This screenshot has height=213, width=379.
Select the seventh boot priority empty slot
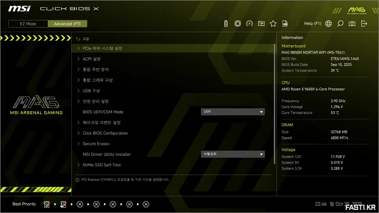click(146, 204)
